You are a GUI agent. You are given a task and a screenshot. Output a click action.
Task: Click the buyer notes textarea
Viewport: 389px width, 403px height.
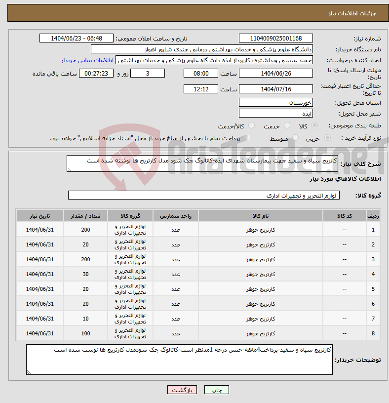point(179,360)
